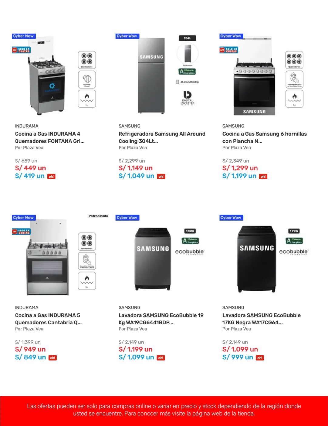
Task: Click the ecobubble logo beside the 19 Kg washer
Action: tap(190, 252)
